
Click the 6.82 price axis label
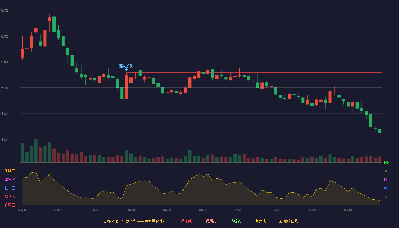click(5, 11)
